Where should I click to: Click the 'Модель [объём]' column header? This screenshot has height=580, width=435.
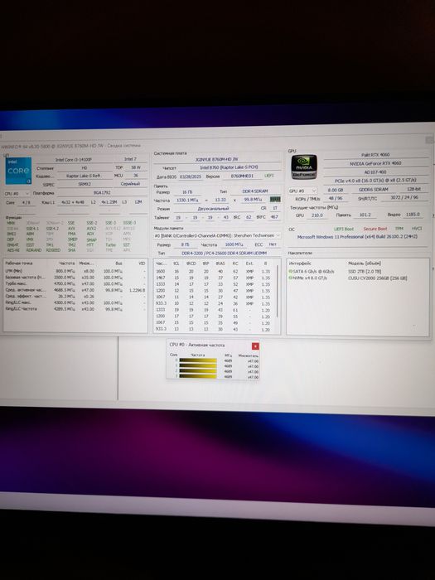[x=365, y=263]
